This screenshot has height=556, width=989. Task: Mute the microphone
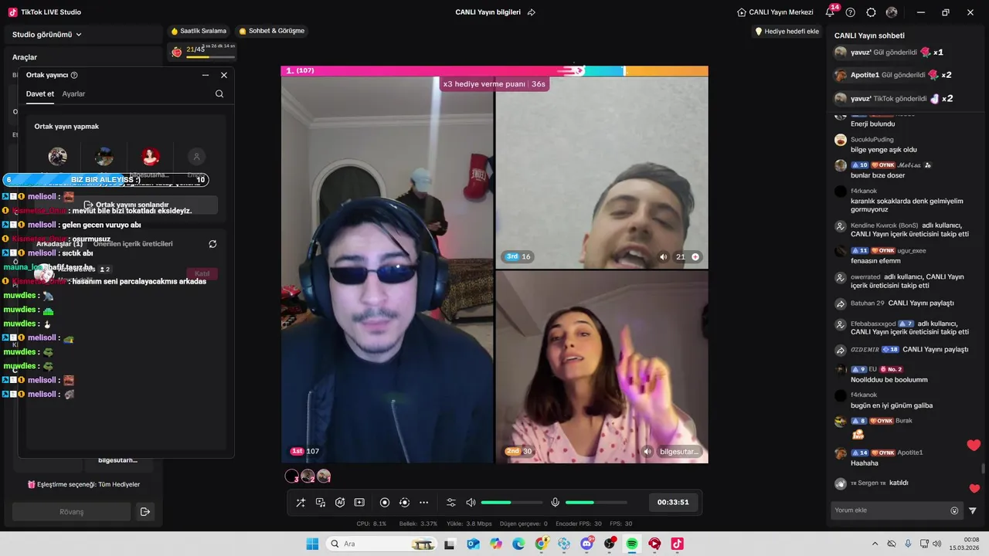(555, 502)
